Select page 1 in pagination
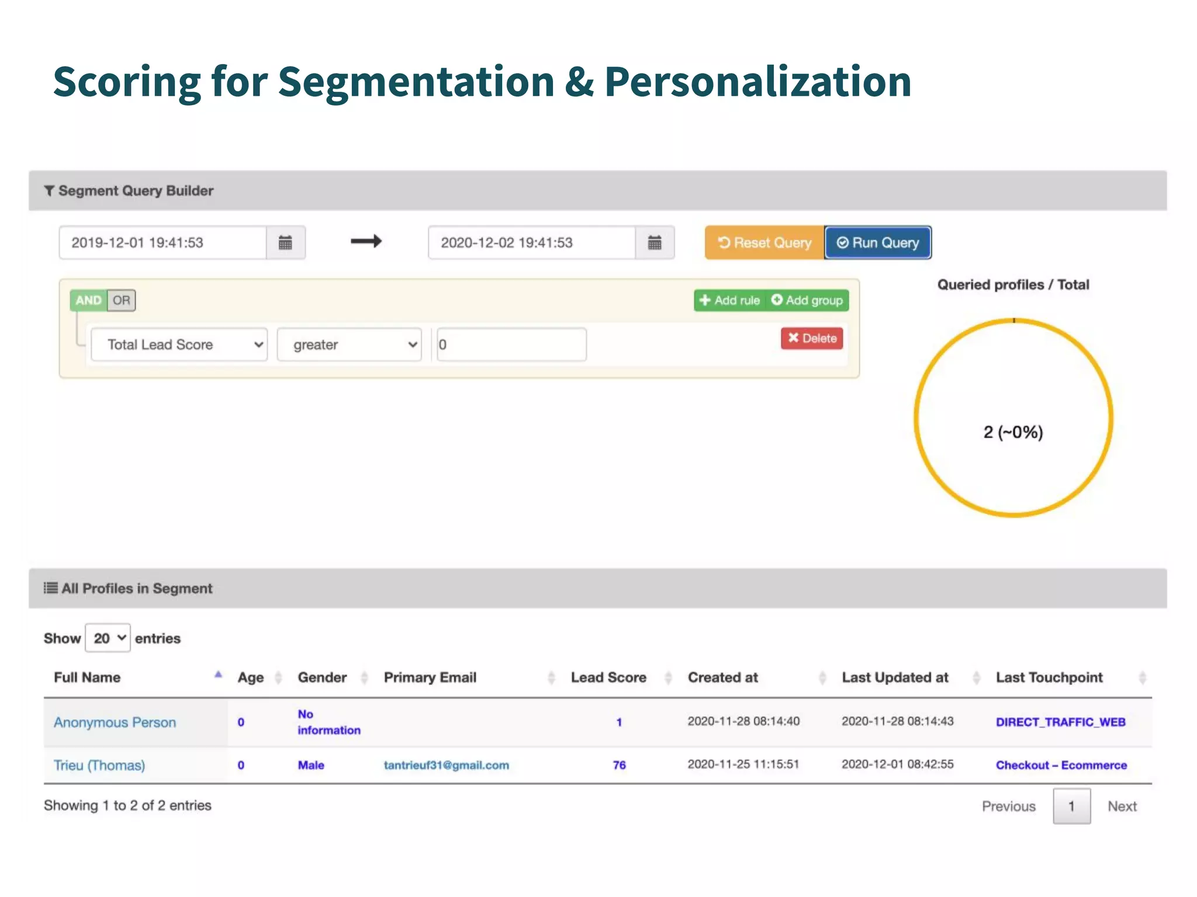1197x897 pixels. (1071, 806)
